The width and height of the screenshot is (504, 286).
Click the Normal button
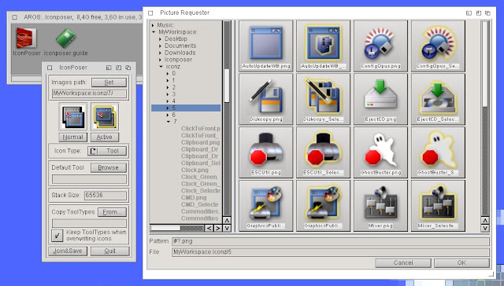coord(73,137)
